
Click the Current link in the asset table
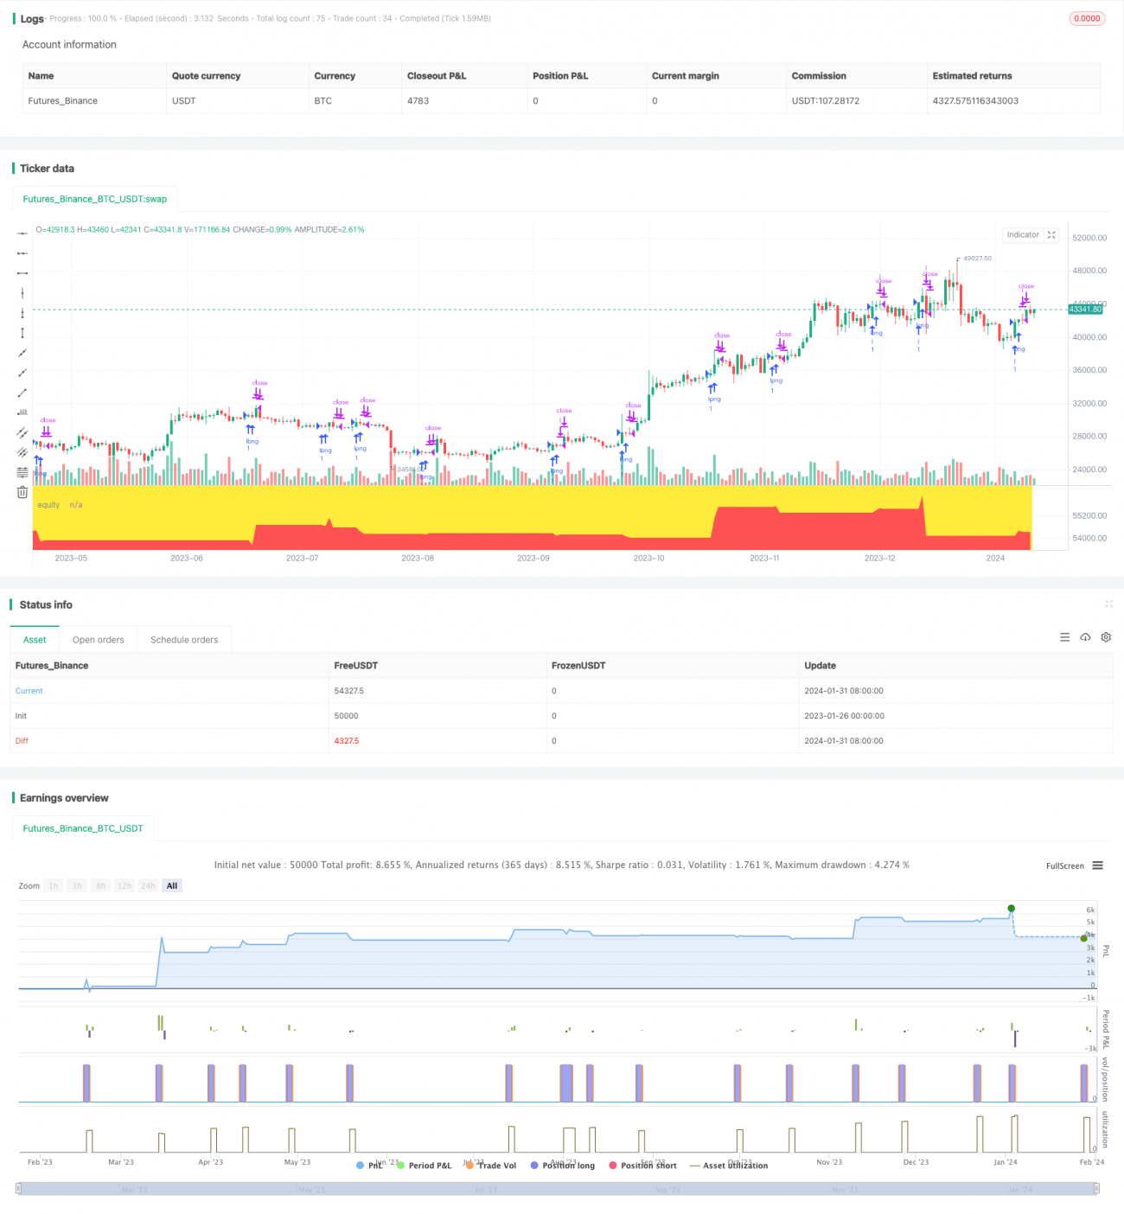29,691
